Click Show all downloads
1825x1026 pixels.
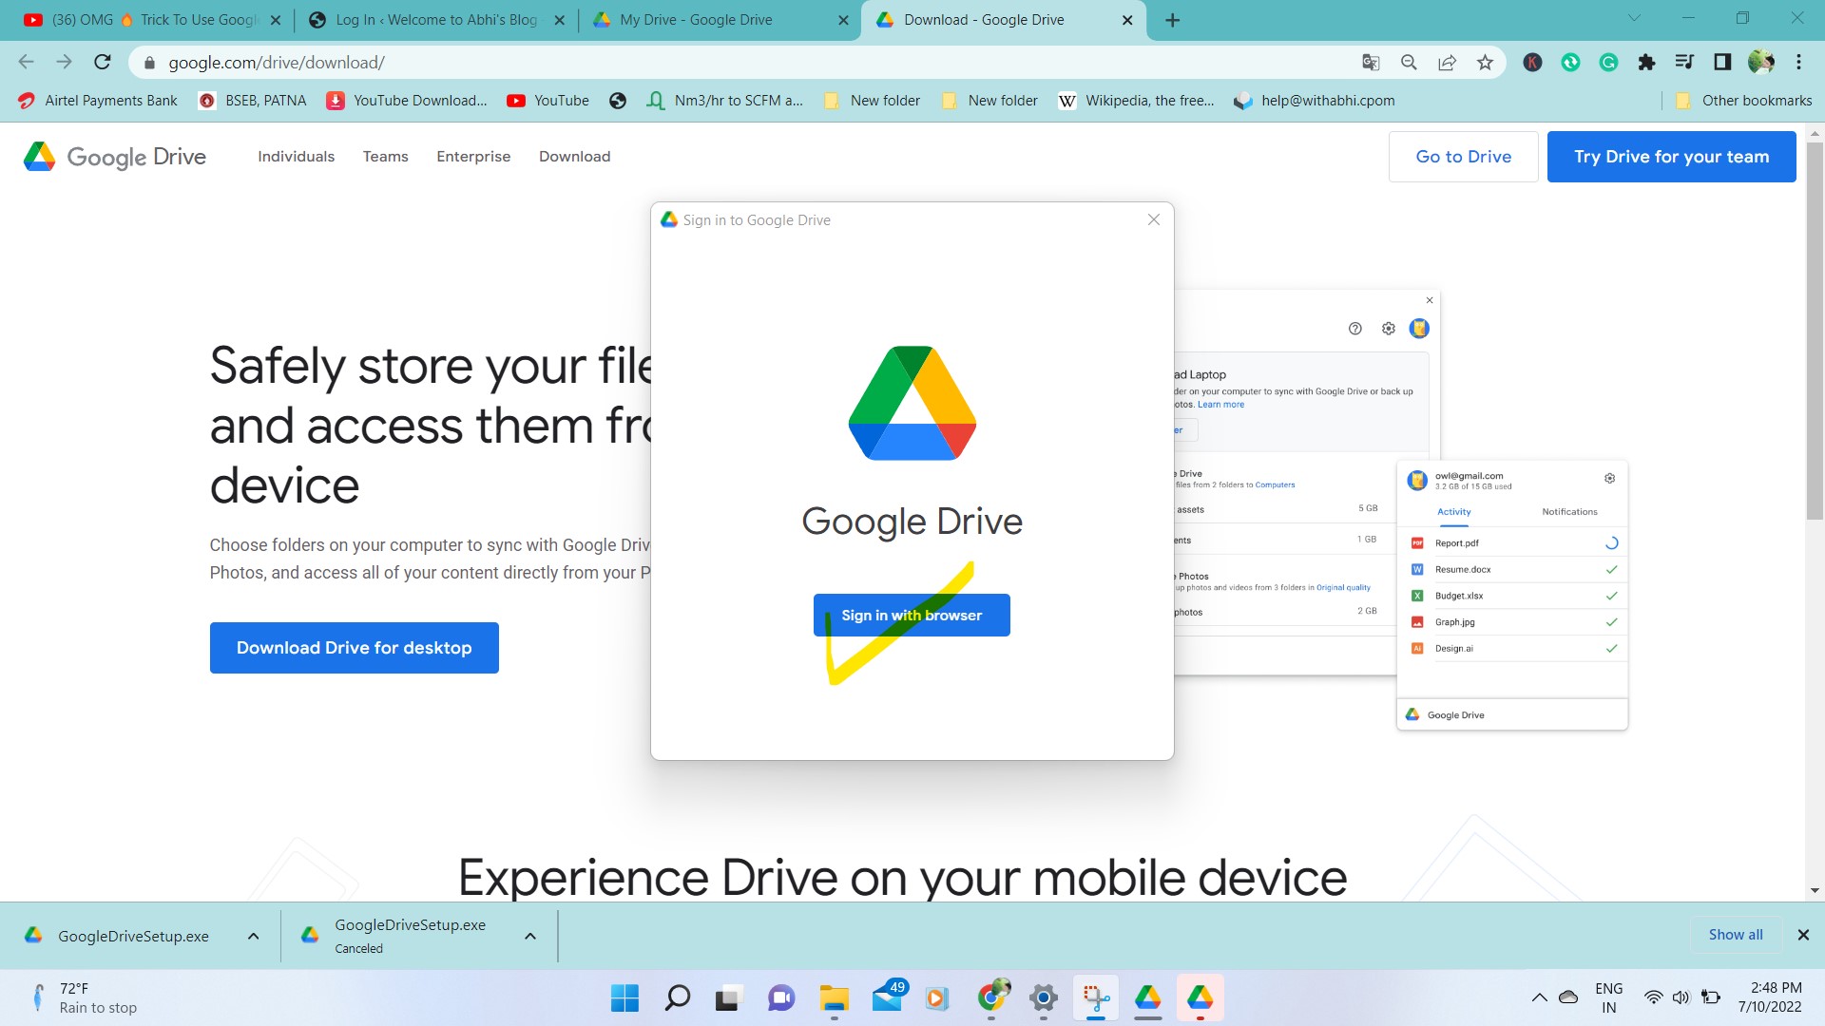(1735, 935)
